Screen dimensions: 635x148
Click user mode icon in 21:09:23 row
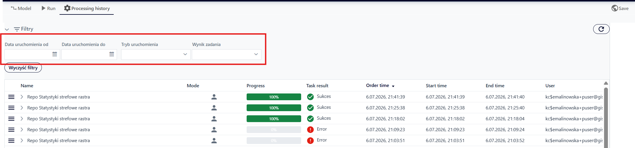click(214, 129)
